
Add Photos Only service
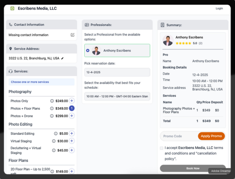click(72, 101)
